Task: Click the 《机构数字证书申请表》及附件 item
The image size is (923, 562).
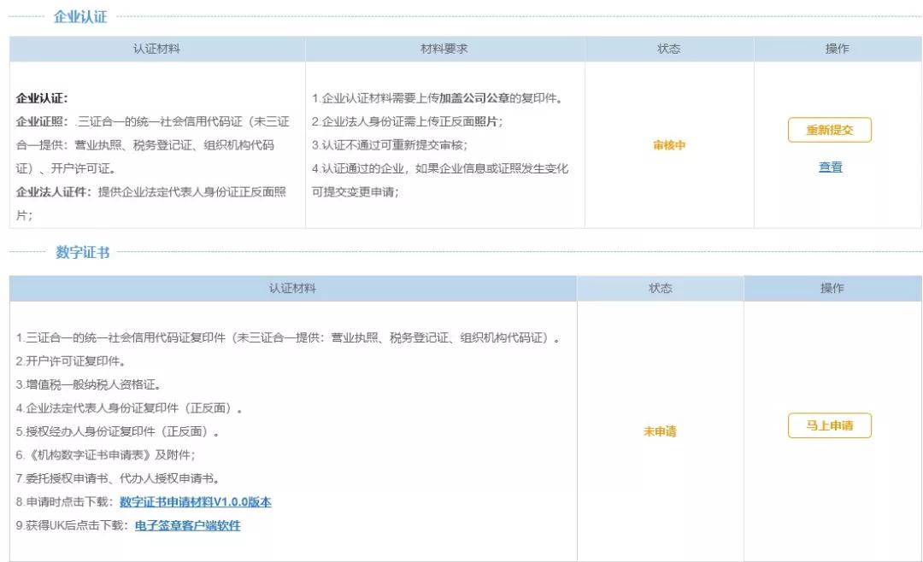Action: coord(105,455)
